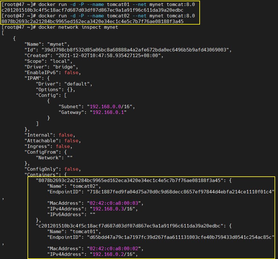Click the Driver value "bridge"
The image size is (278, 259).
pos(66,67)
